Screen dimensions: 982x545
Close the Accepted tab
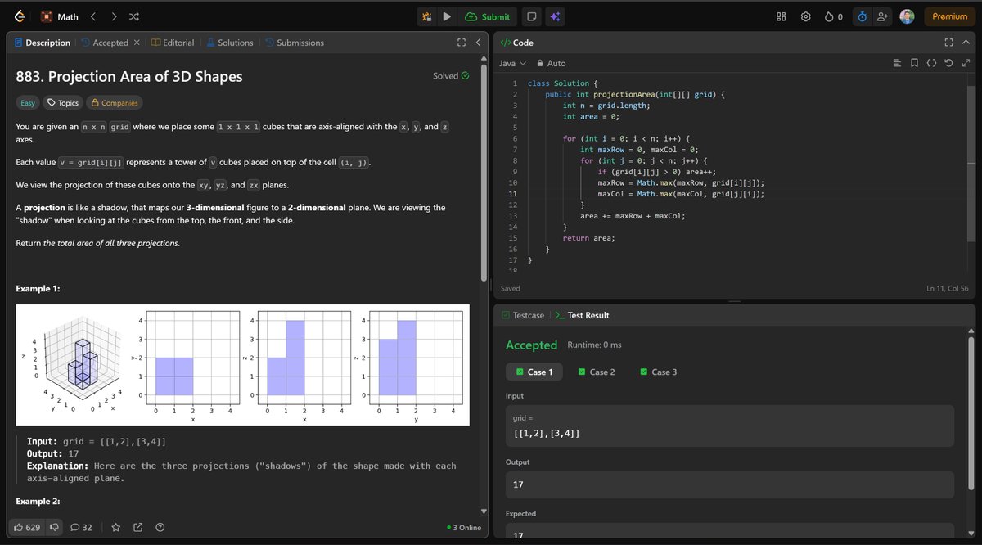(x=137, y=43)
